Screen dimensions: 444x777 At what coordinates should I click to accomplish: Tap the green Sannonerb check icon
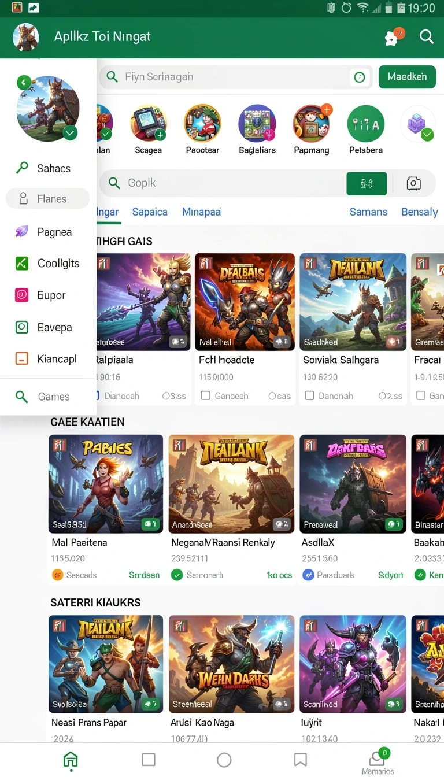tap(177, 575)
